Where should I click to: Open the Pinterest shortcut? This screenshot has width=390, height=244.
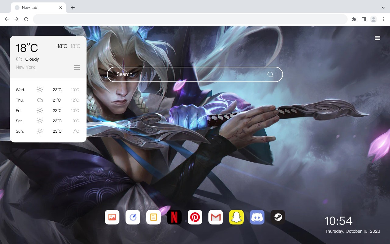(195, 217)
